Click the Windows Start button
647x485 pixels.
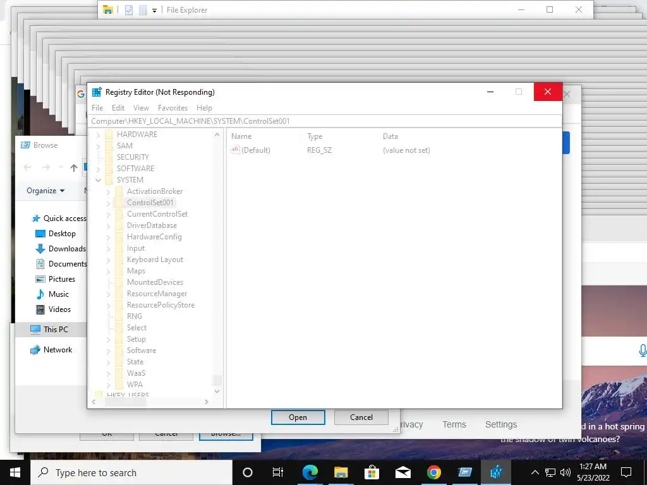click(15, 472)
